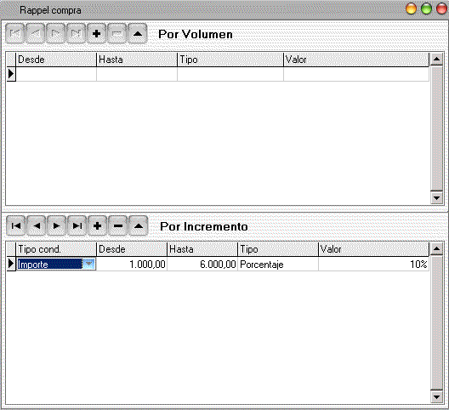Viewport: 449px width, 410px height.
Task: Select the Desde cell with 1.000,00
Action: click(132, 264)
